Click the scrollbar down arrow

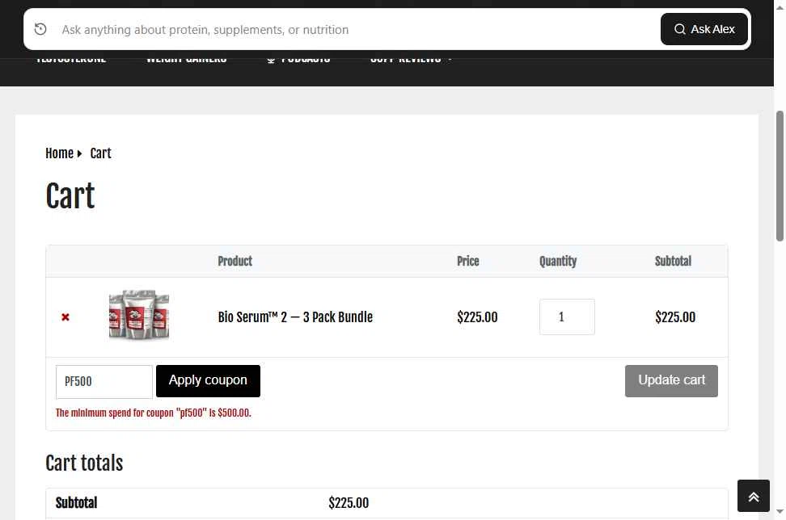tap(780, 511)
